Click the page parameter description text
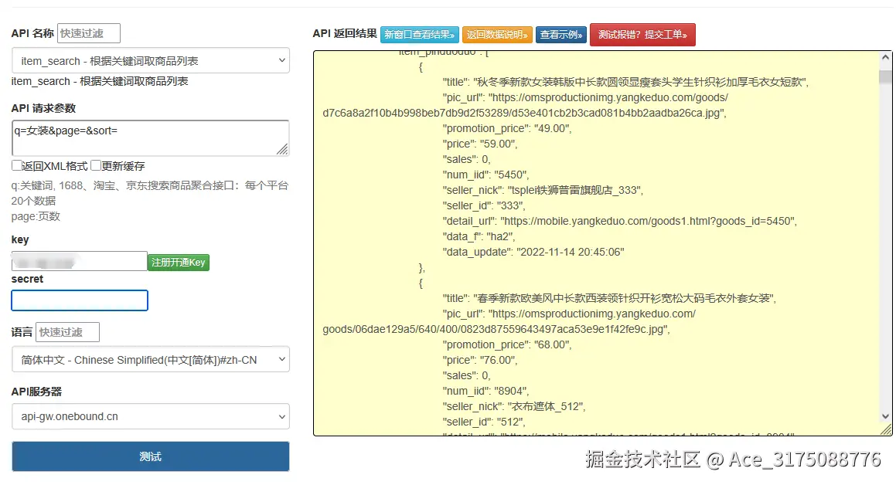This screenshot has height=485, width=896. pyautogui.click(x=36, y=216)
